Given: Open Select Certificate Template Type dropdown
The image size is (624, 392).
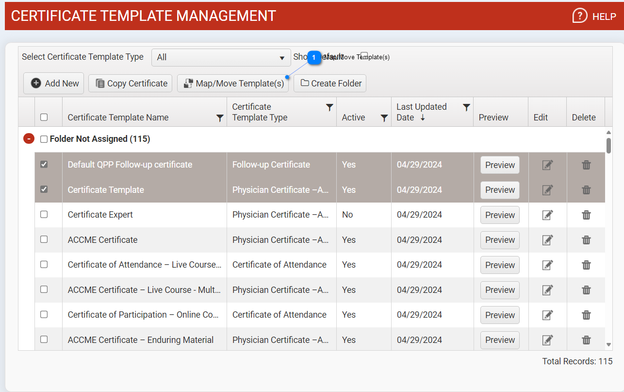Looking at the screenshot, I should (221, 57).
